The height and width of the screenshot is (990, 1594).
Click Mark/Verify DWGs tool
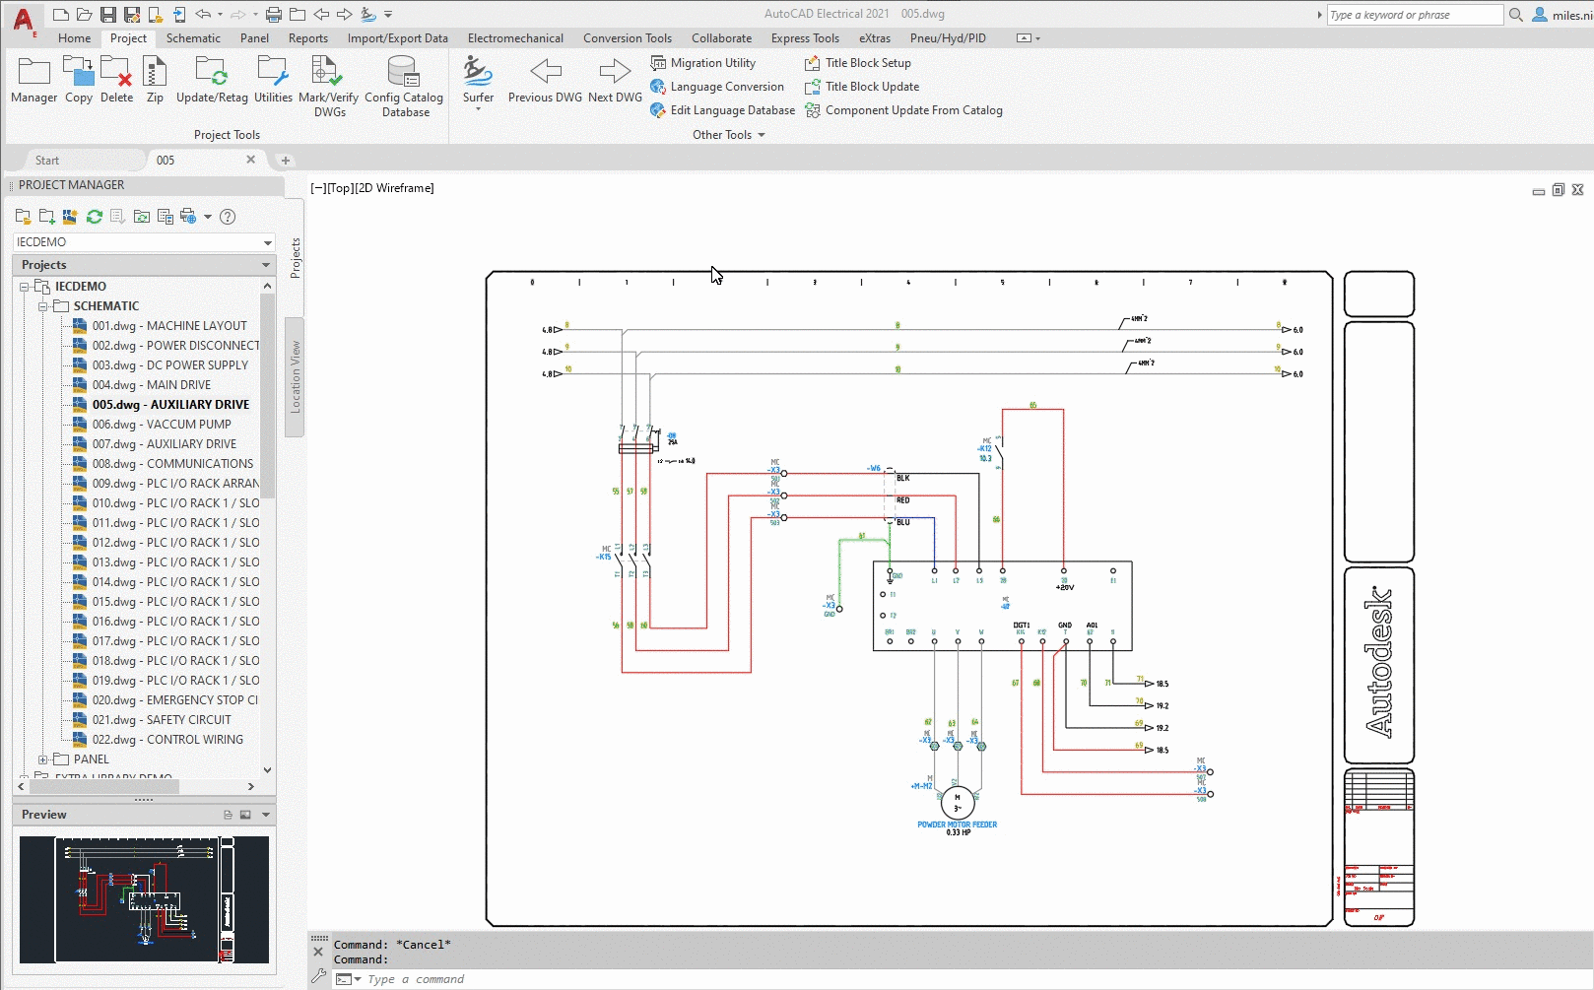328,86
